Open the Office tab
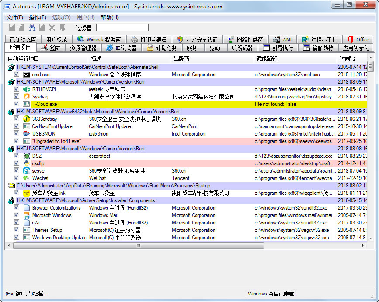 pos(358,40)
